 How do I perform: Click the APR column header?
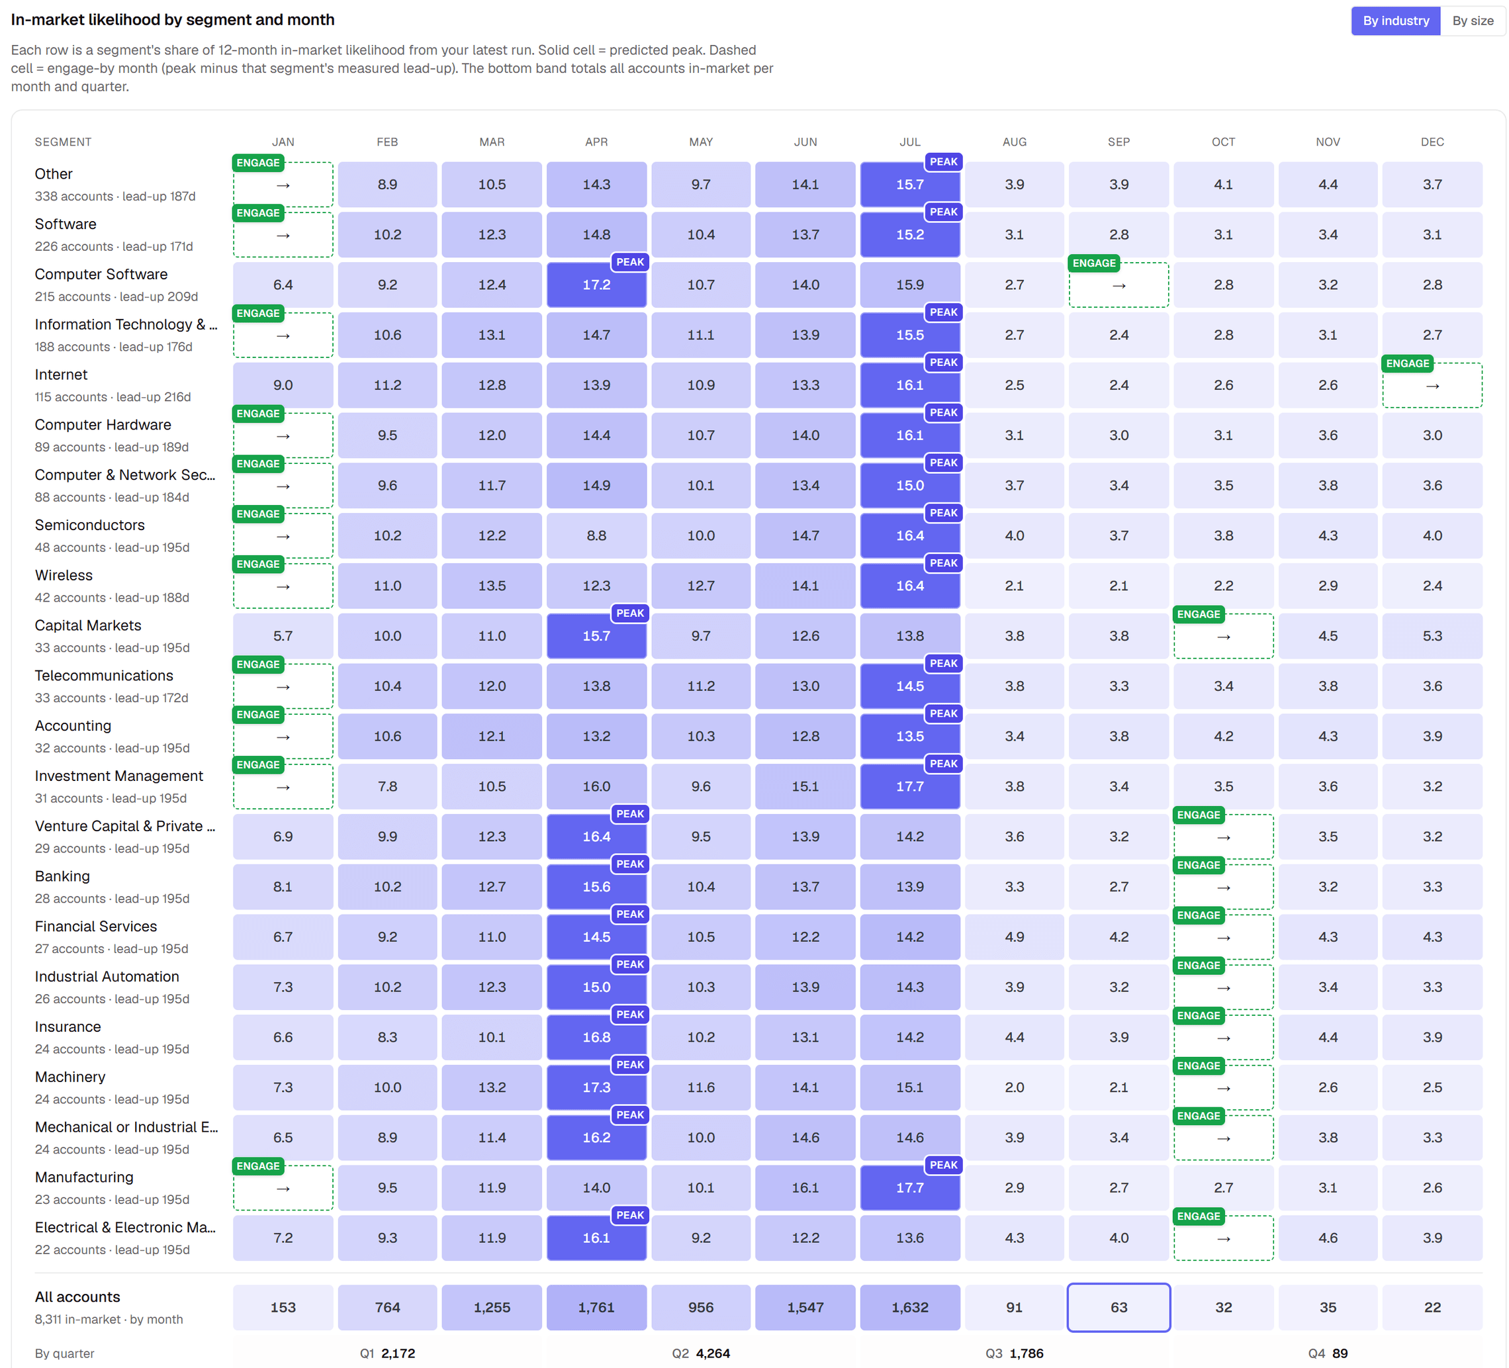click(596, 142)
